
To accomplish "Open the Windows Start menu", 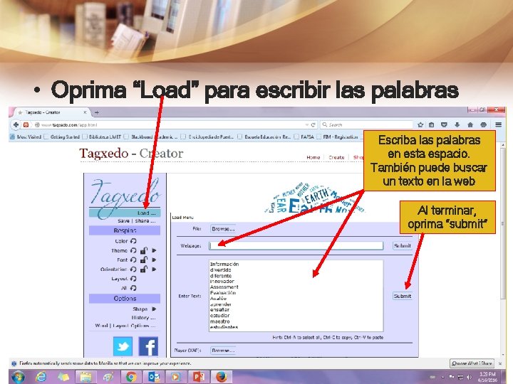I will [x=18, y=377].
